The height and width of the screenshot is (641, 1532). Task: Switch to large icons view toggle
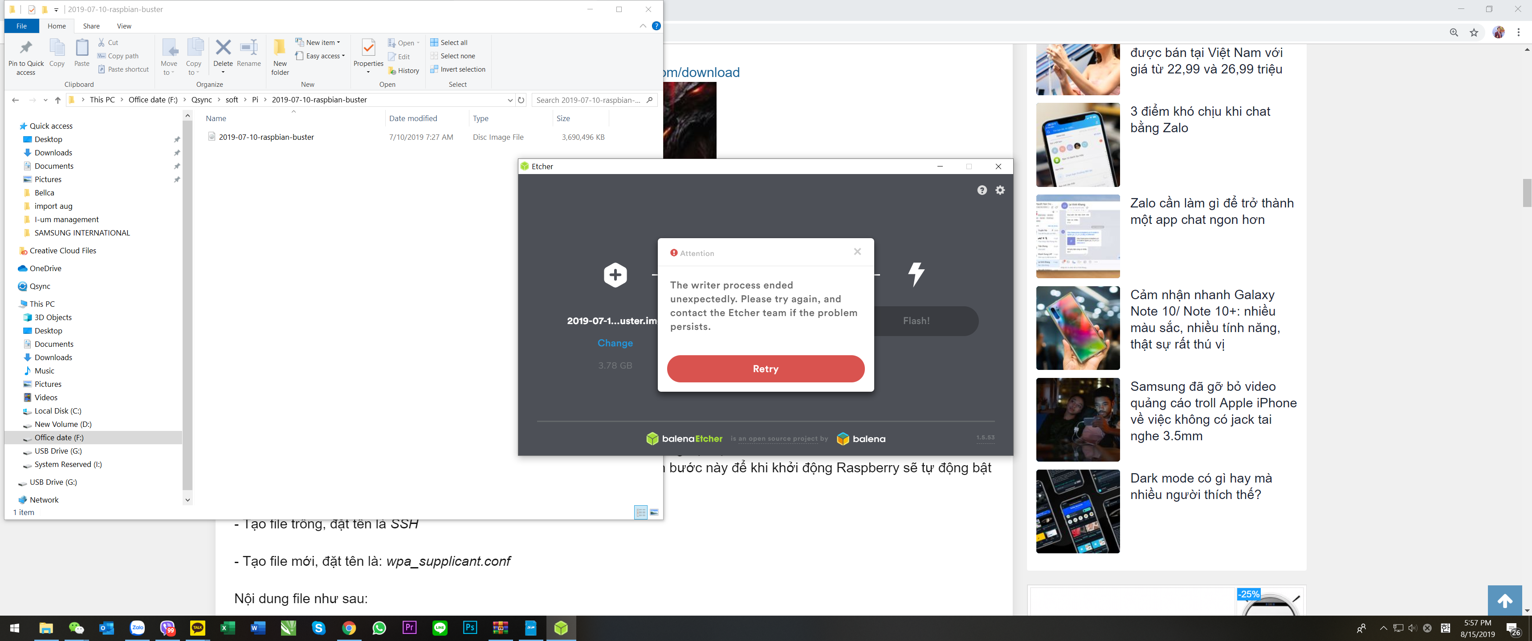(654, 512)
